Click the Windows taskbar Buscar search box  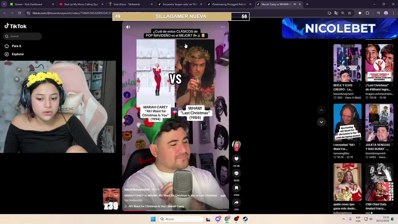[x=182, y=219]
